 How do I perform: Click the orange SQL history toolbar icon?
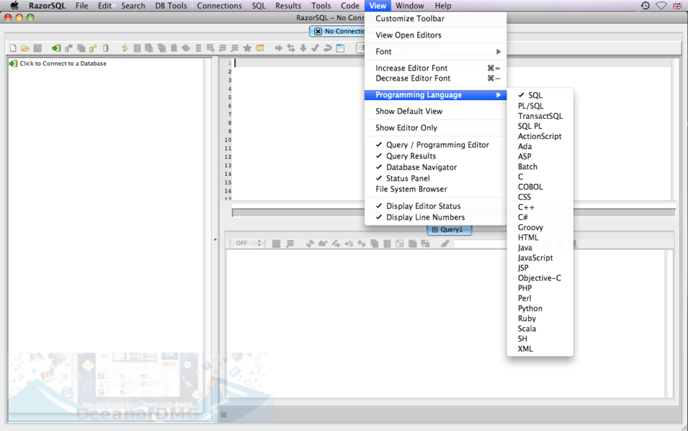(x=260, y=48)
